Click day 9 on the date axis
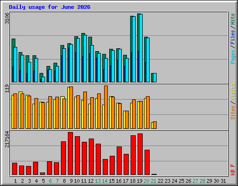This screenshot has width=238, height=186. [71, 181]
